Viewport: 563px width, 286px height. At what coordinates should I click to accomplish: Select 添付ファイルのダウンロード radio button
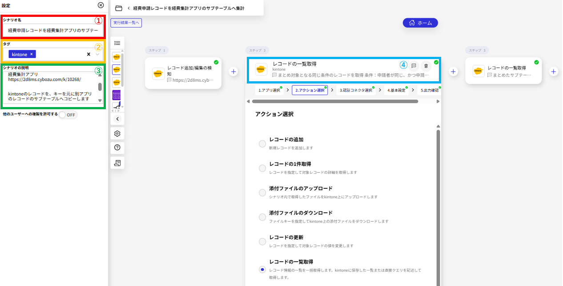262,217
